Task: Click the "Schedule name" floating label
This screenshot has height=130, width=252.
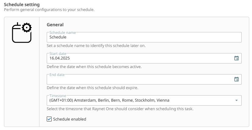Action: [63, 32]
